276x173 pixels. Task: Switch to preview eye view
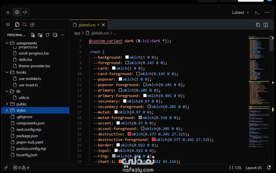point(17,12)
